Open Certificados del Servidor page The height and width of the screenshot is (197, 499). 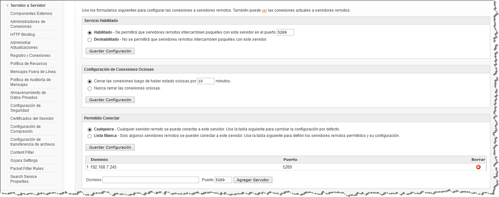(x=32, y=119)
